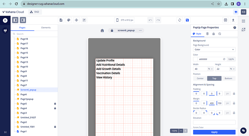
Task: Open the Height unit percent dropdown
Action: (x=232, y=69)
